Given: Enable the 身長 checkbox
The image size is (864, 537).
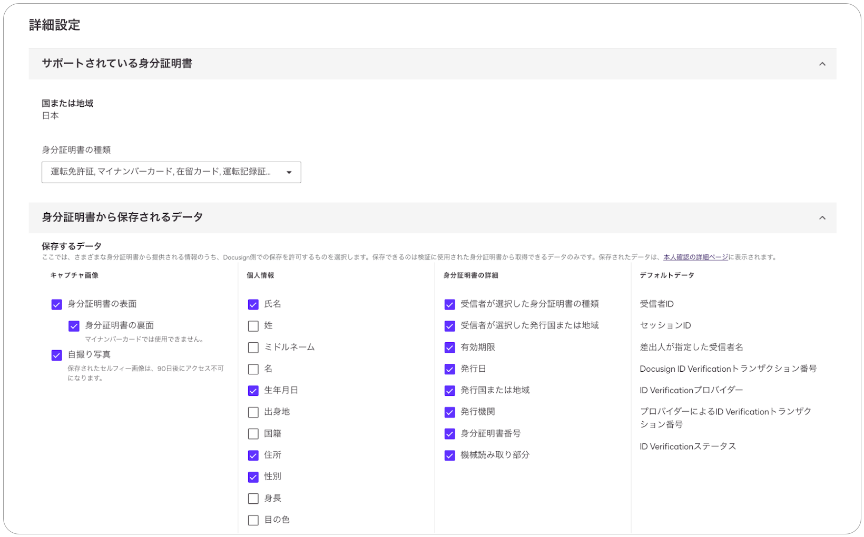Looking at the screenshot, I should [253, 499].
